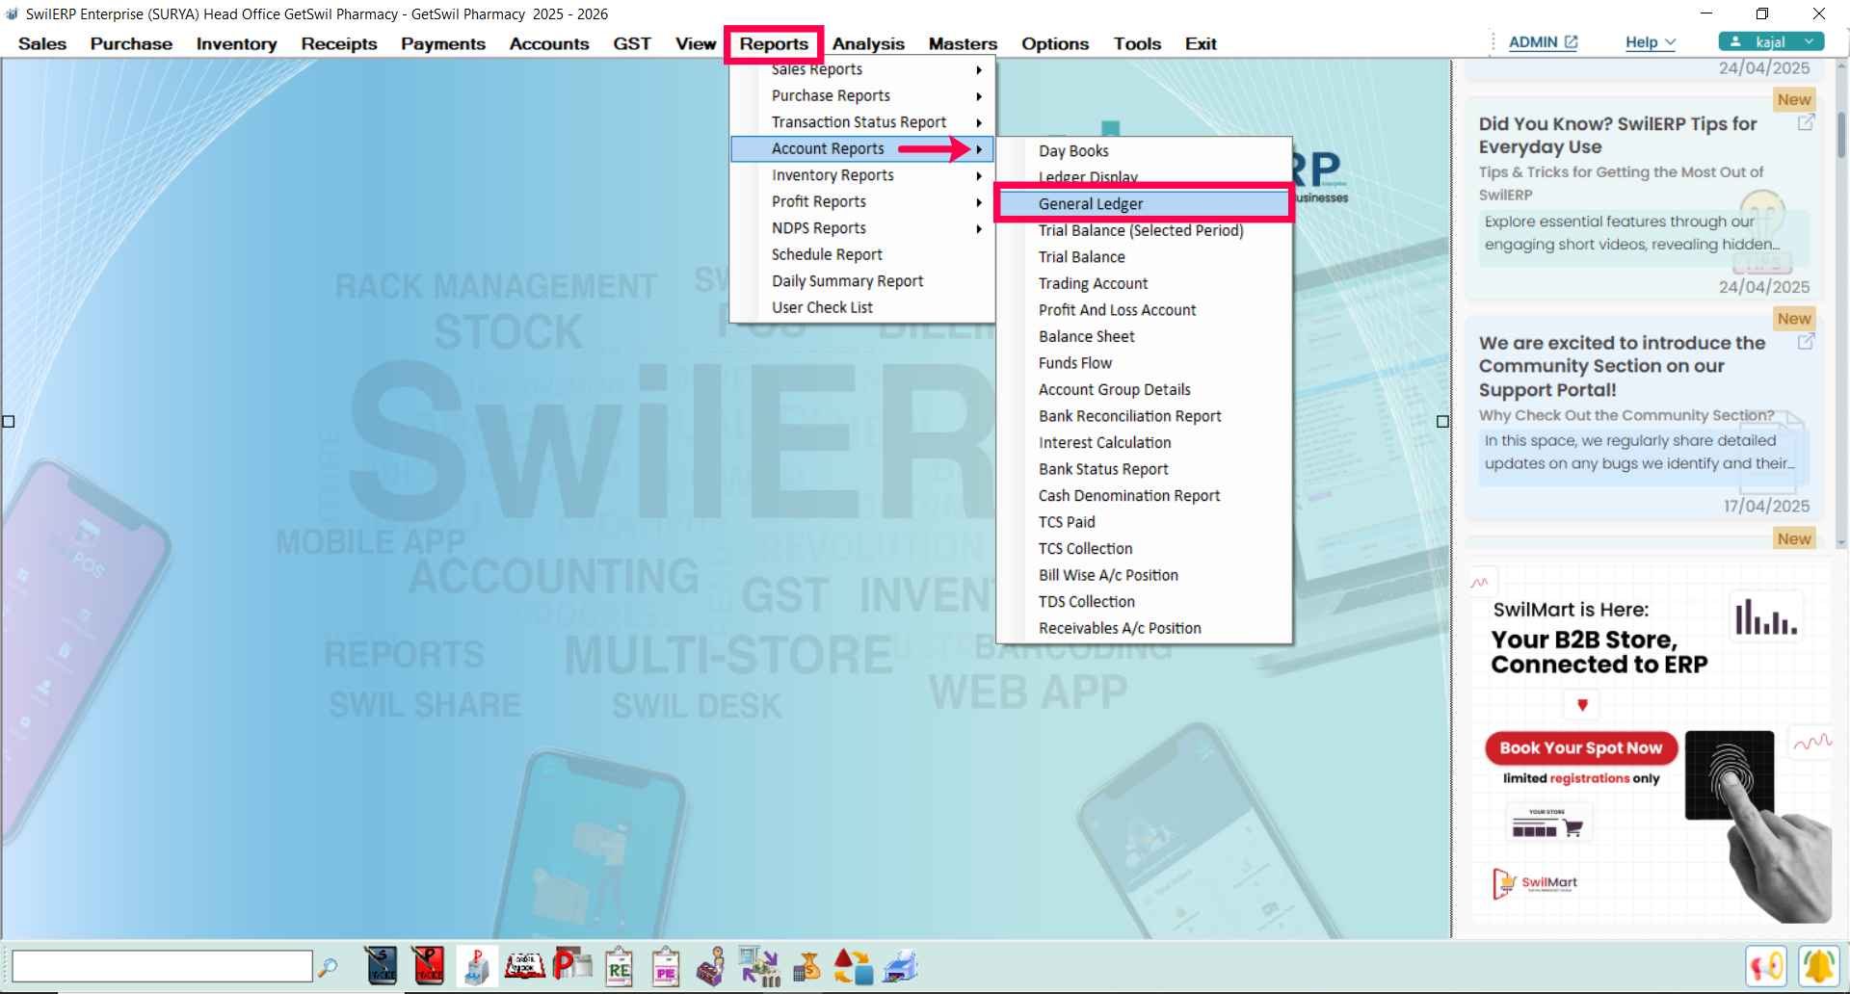
Task: Click the Exit menu button
Action: click(x=1201, y=43)
